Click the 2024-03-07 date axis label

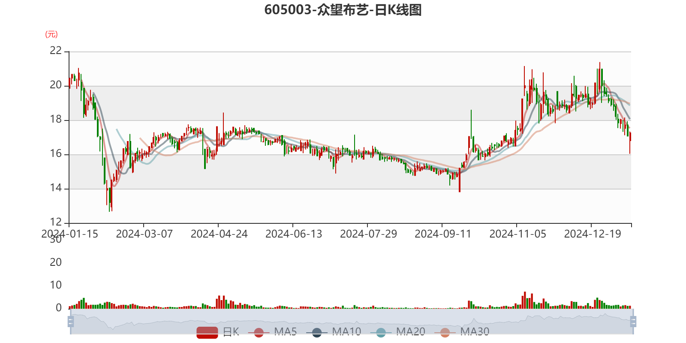tap(144, 234)
